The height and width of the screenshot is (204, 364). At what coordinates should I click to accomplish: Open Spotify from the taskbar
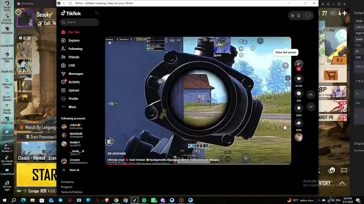(x=144, y=200)
